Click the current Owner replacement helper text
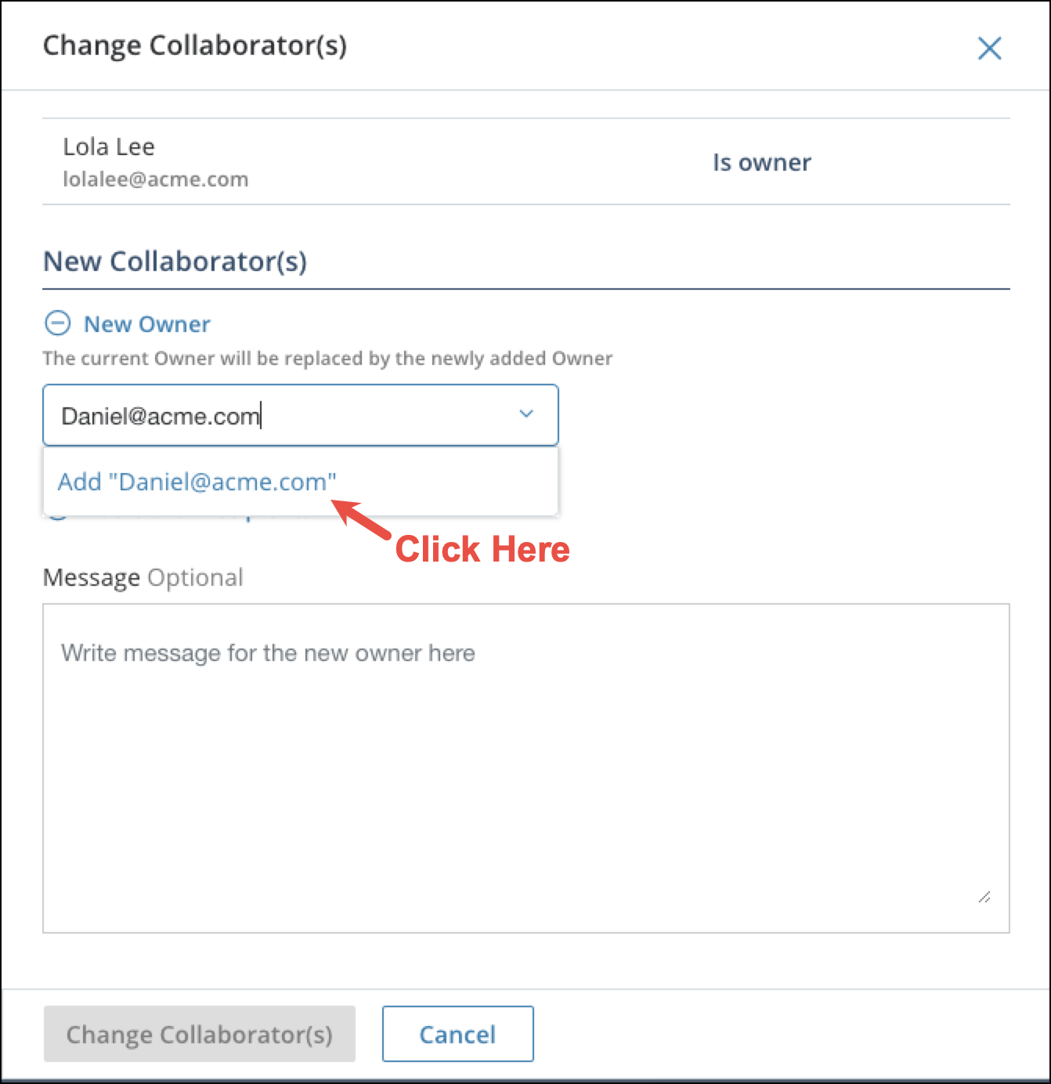The image size is (1051, 1084). point(327,359)
